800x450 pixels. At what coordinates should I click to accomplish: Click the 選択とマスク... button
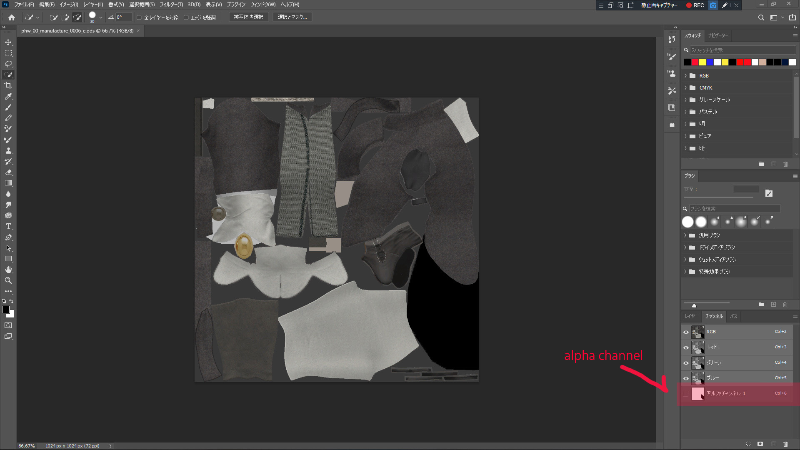[x=292, y=17]
